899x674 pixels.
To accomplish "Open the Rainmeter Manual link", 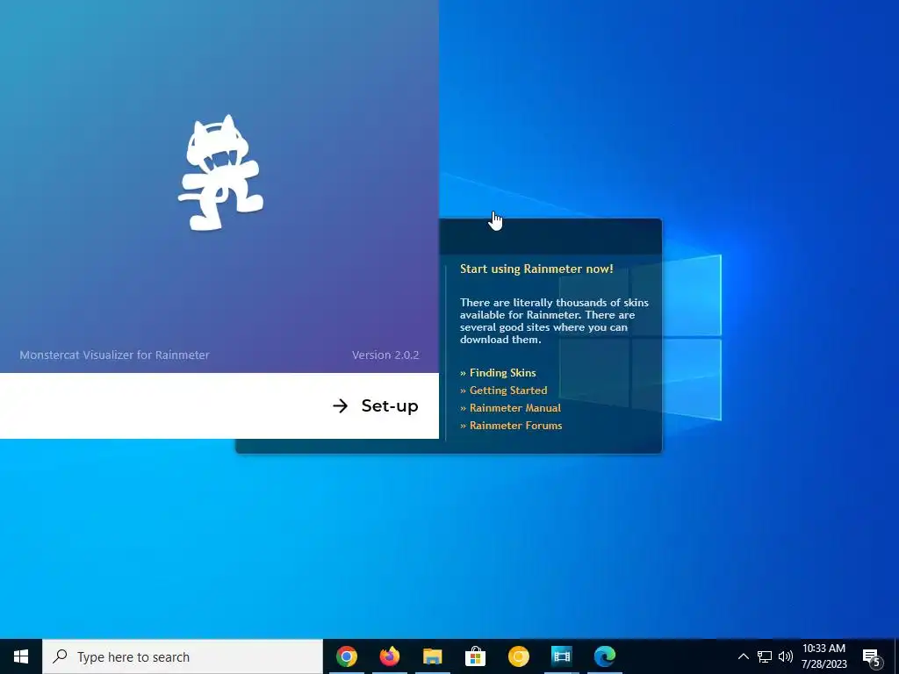I will pyautogui.click(x=514, y=408).
